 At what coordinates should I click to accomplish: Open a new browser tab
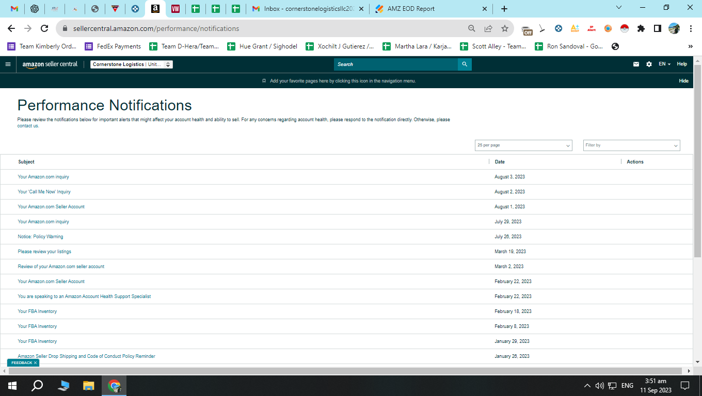point(504,9)
